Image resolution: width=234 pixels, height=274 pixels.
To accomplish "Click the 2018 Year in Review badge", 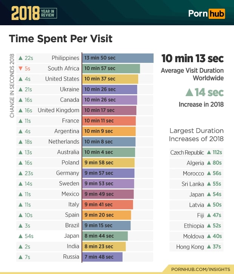I will point(34,14).
